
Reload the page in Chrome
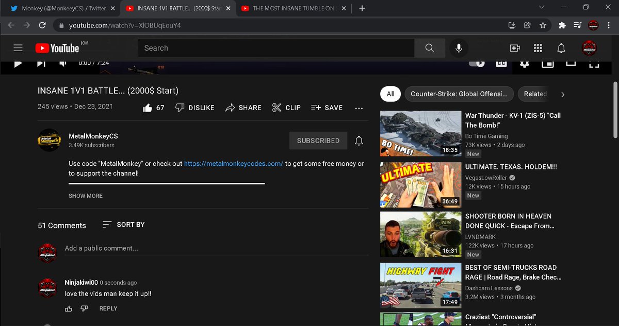pos(42,25)
